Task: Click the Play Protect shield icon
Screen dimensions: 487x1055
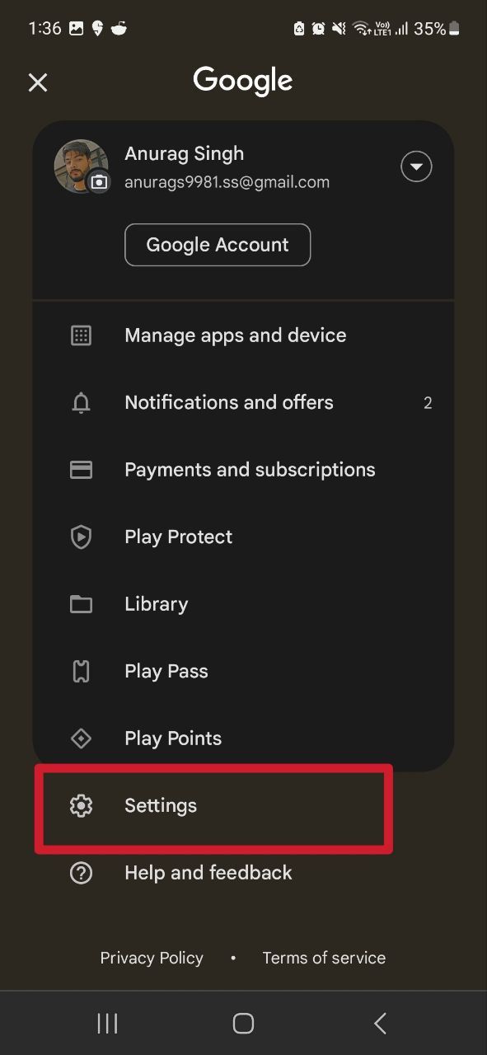Action: pos(81,537)
